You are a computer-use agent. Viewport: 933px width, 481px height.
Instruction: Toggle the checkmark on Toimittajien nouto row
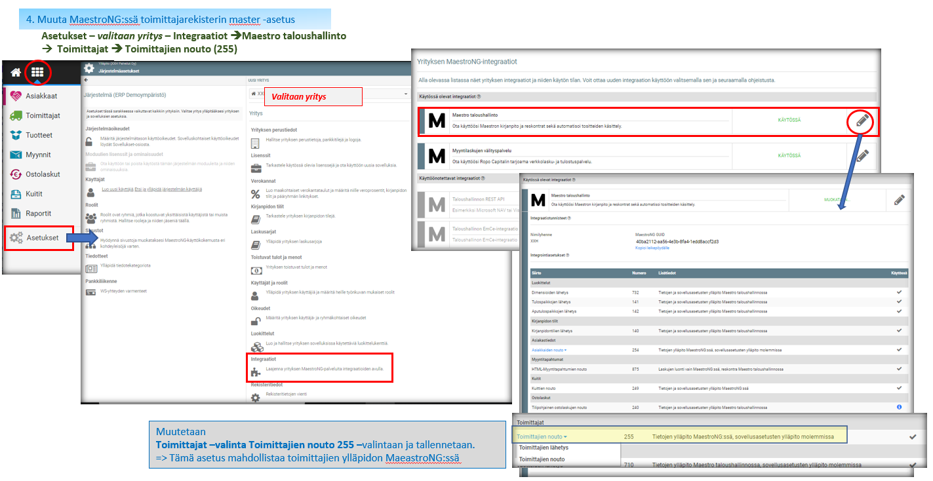coord(912,436)
